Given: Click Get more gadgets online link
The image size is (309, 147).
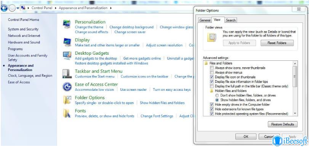Looking at the screenshot, I should (142, 58).
